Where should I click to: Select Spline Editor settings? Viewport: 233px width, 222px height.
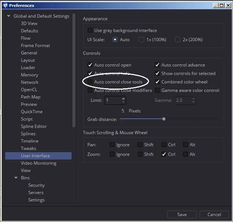[x=34, y=126]
